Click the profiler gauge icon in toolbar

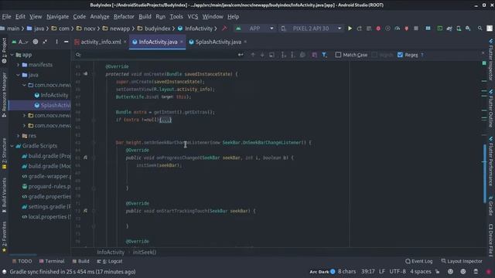[397, 29]
